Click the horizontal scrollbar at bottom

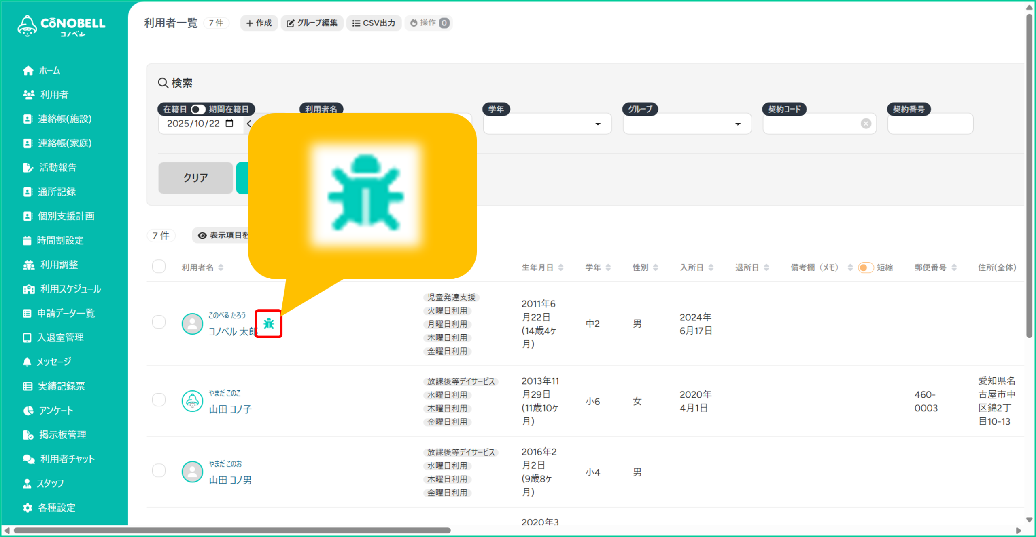point(231,530)
